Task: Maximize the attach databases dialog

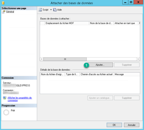Action: (x=131, y=2)
